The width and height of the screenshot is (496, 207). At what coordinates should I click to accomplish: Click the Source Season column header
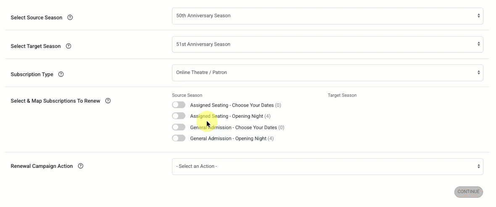187,95
